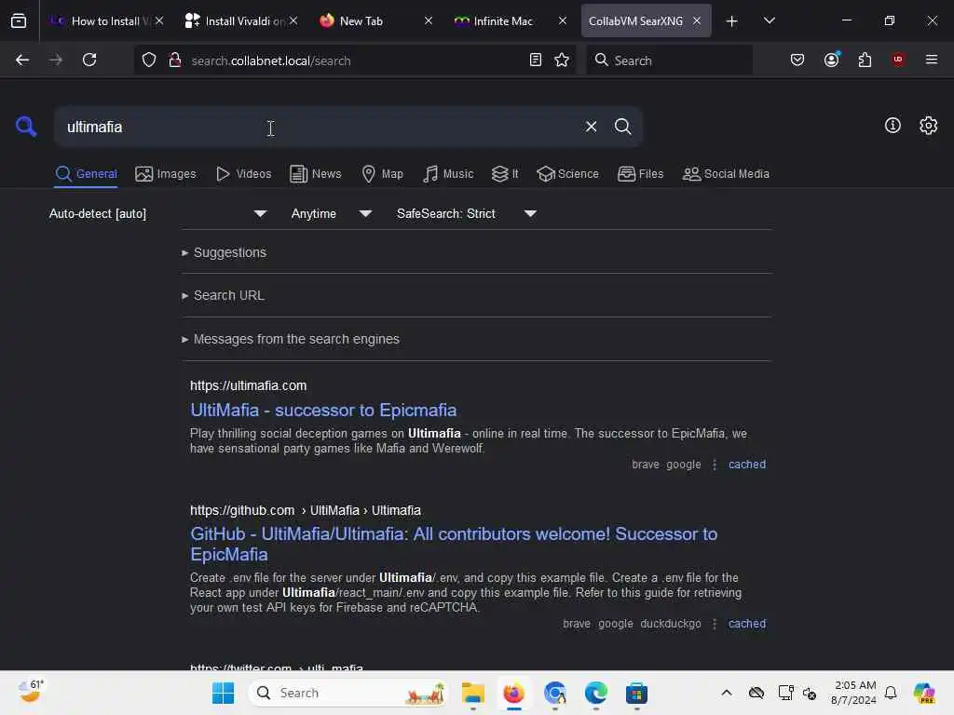
Task: Select the Images search category
Action: click(x=166, y=174)
